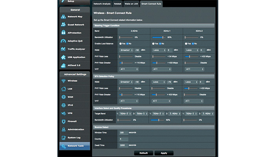Click 2.4GHz steering RSSI -58 field
The image size is (275, 157).
point(137,50)
